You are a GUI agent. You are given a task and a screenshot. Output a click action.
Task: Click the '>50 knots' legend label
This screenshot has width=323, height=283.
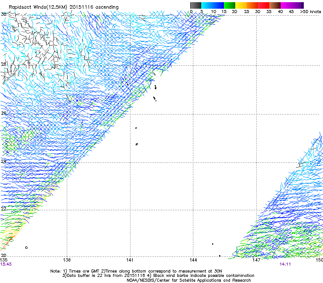pos(310,12)
